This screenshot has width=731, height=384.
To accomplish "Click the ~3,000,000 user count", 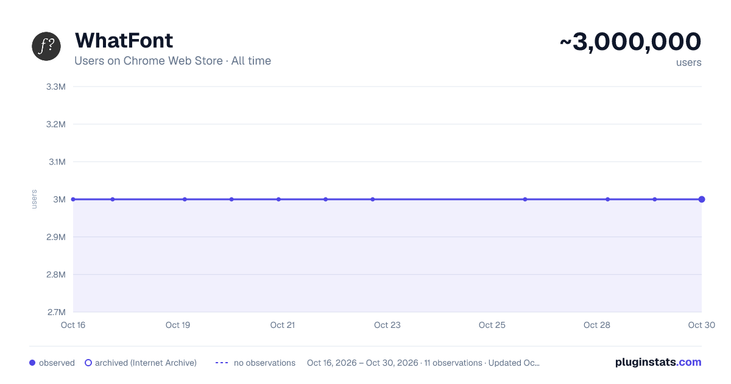I will [x=630, y=41].
